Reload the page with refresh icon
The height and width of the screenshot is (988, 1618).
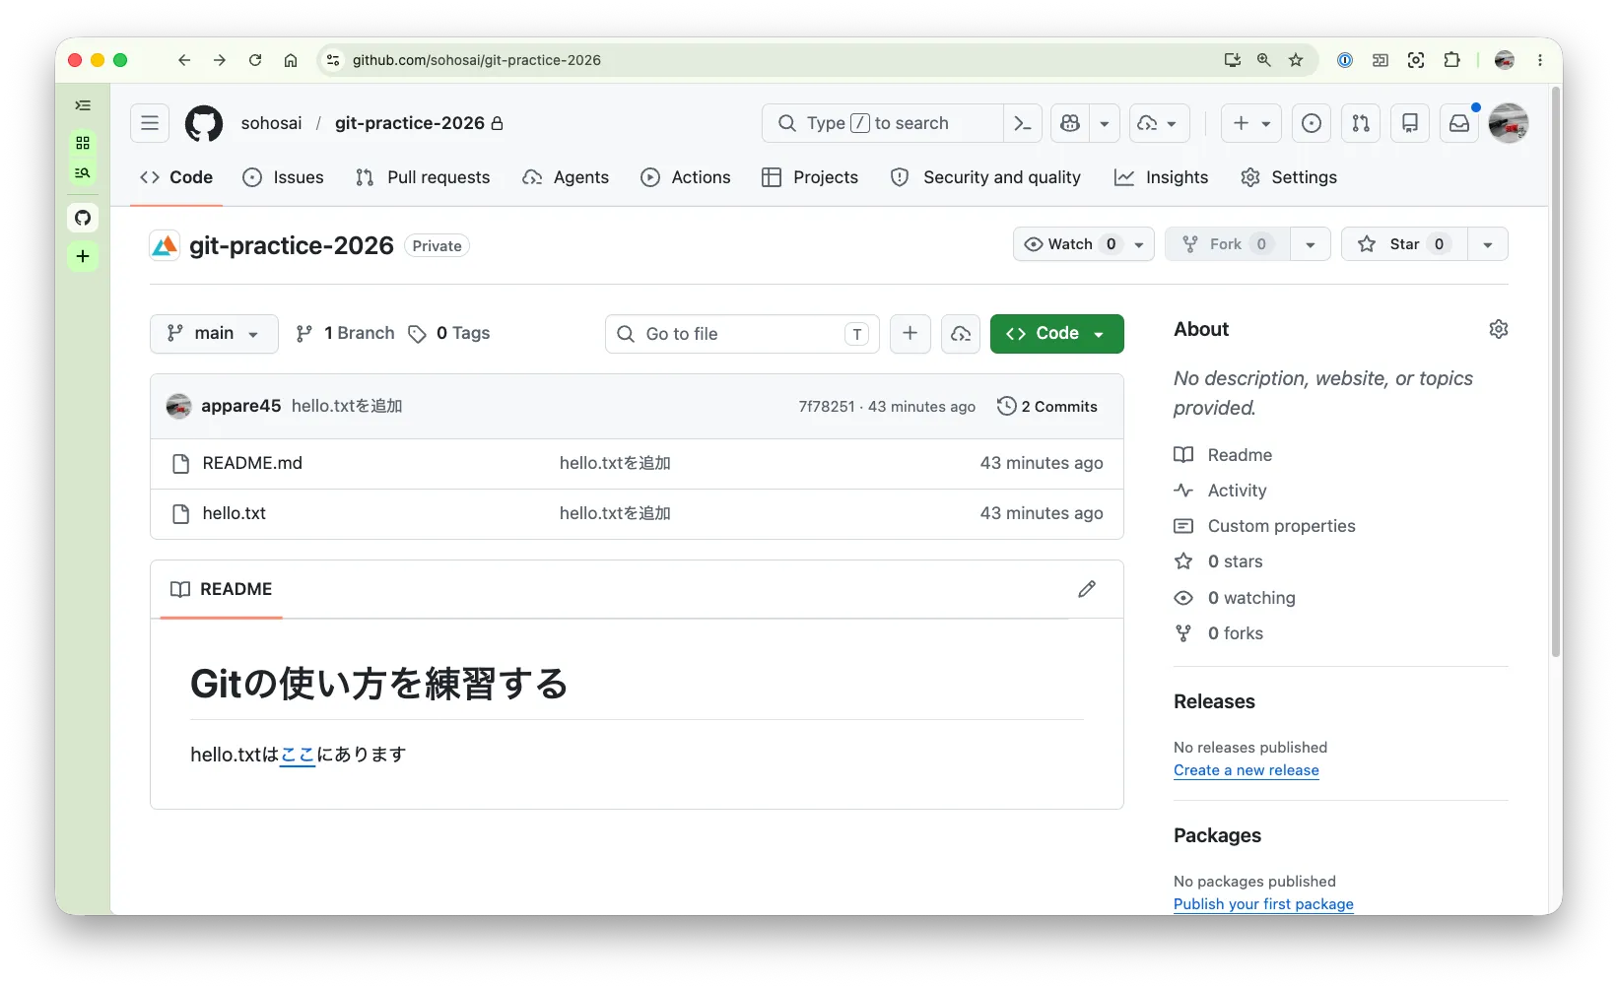[x=255, y=60]
